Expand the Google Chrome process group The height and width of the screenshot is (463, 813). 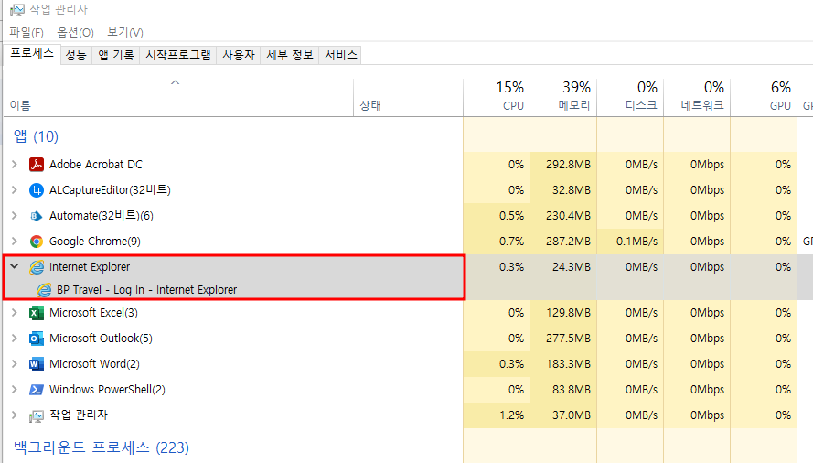tap(14, 242)
